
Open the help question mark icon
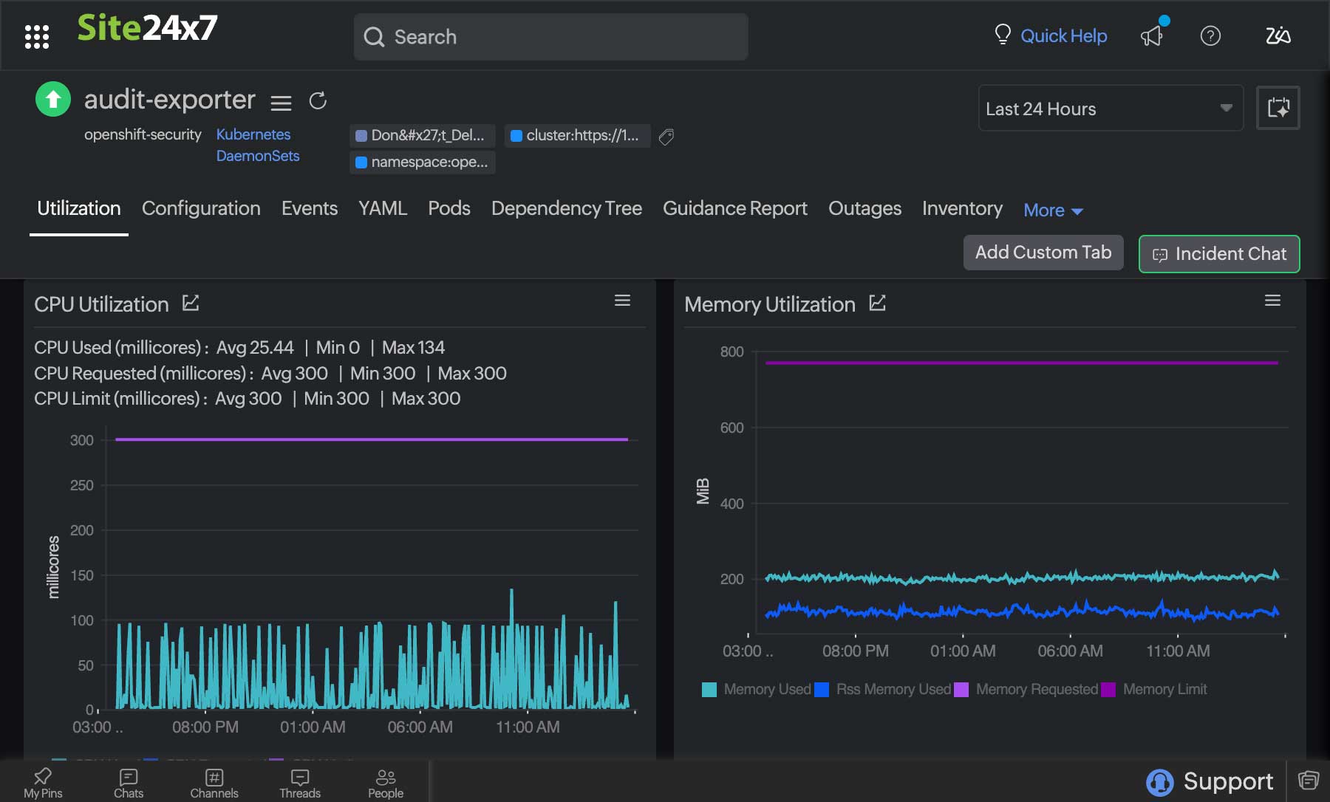[1210, 35]
